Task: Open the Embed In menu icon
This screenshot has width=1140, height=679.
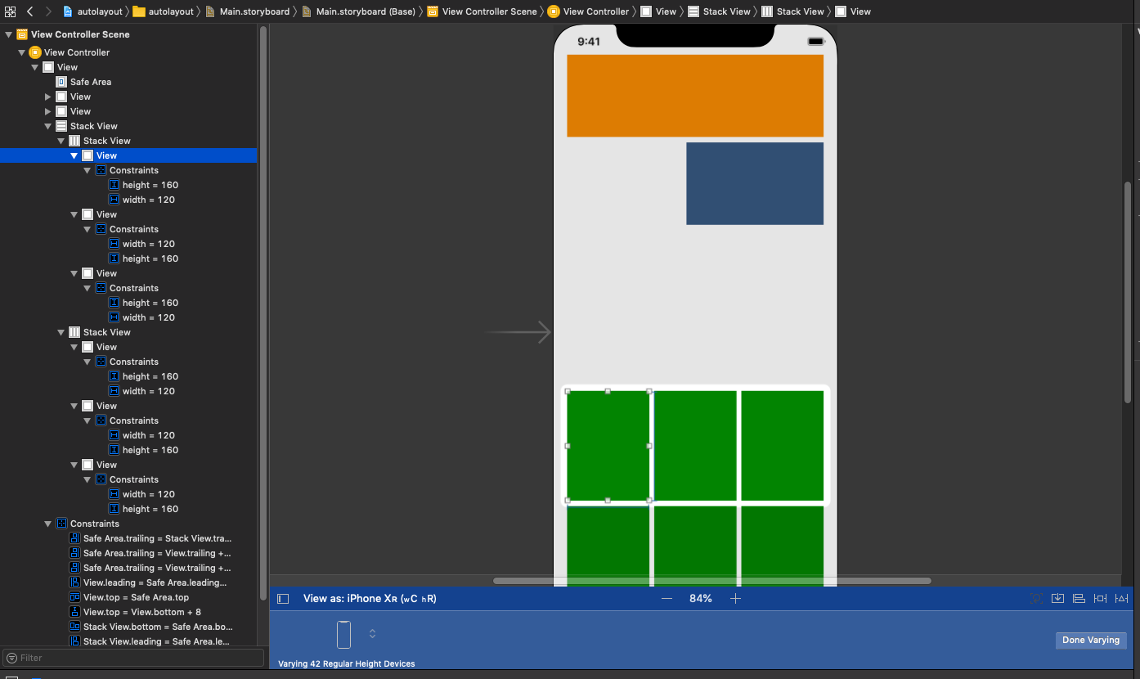Action: (x=1057, y=599)
